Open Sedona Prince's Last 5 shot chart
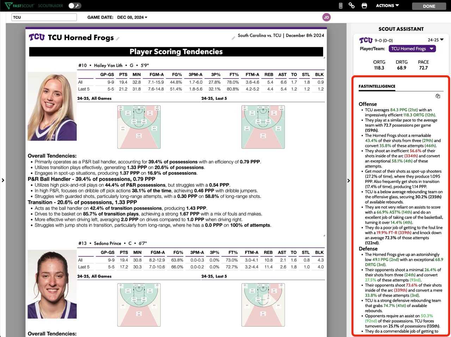451x337 pixels. coord(263,305)
